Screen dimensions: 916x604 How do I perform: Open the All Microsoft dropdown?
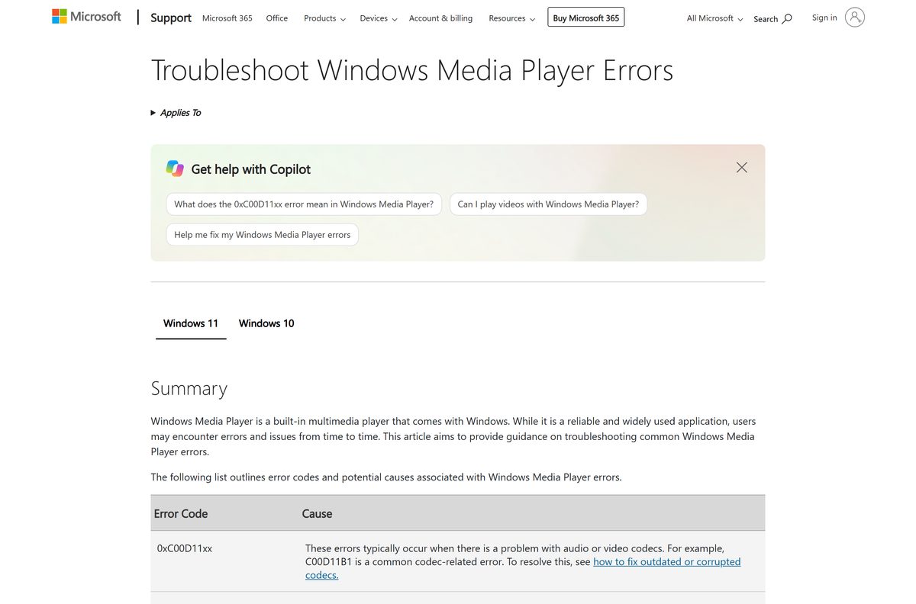coord(714,18)
